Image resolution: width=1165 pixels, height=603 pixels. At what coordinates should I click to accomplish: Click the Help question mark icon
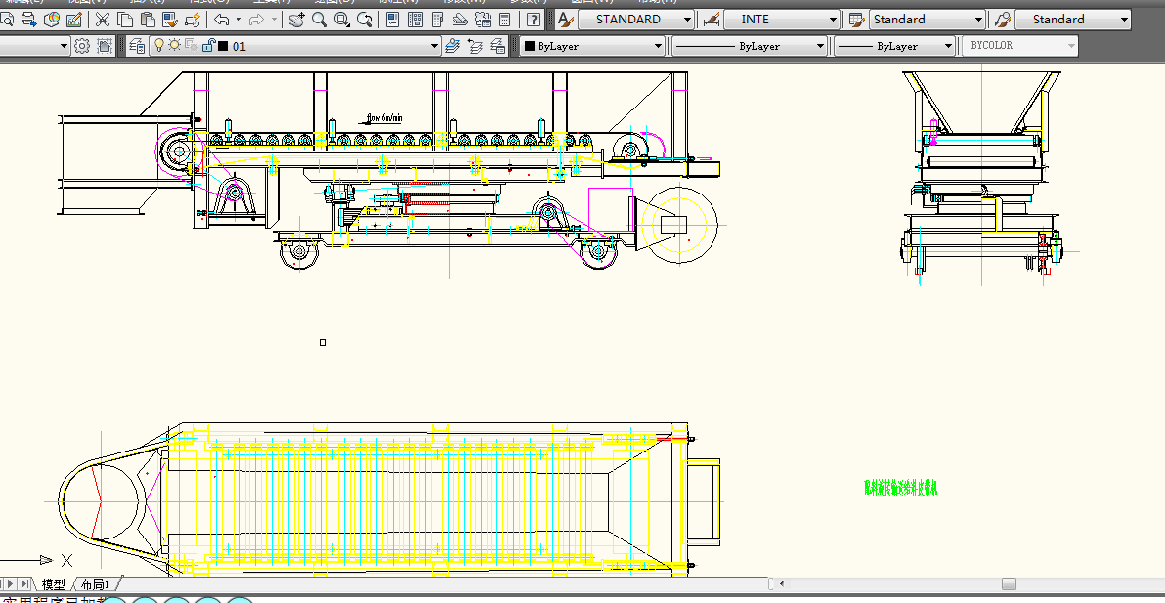tap(534, 20)
